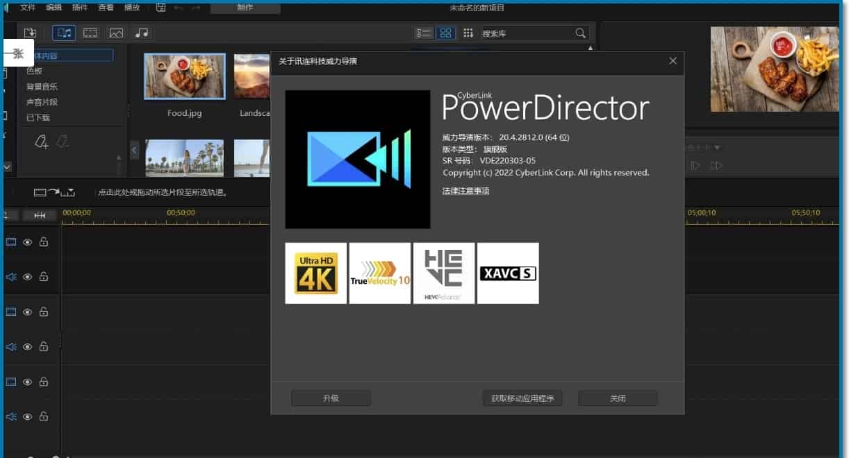Select 已下载 in the library list
The width and height of the screenshot is (849, 458).
point(38,118)
